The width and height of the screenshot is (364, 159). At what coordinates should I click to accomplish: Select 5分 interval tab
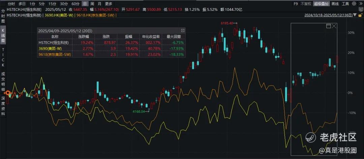41,4
